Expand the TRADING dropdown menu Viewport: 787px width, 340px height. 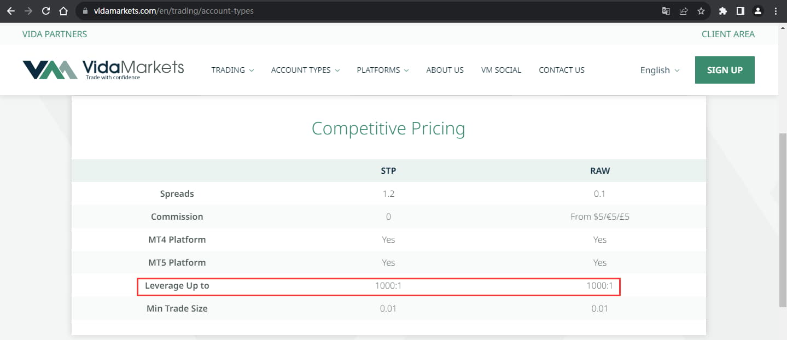coord(232,70)
